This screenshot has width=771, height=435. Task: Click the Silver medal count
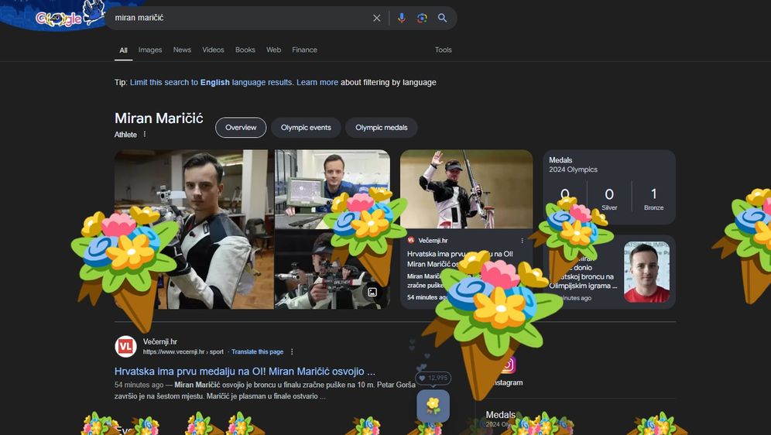(x=609, y=199)
